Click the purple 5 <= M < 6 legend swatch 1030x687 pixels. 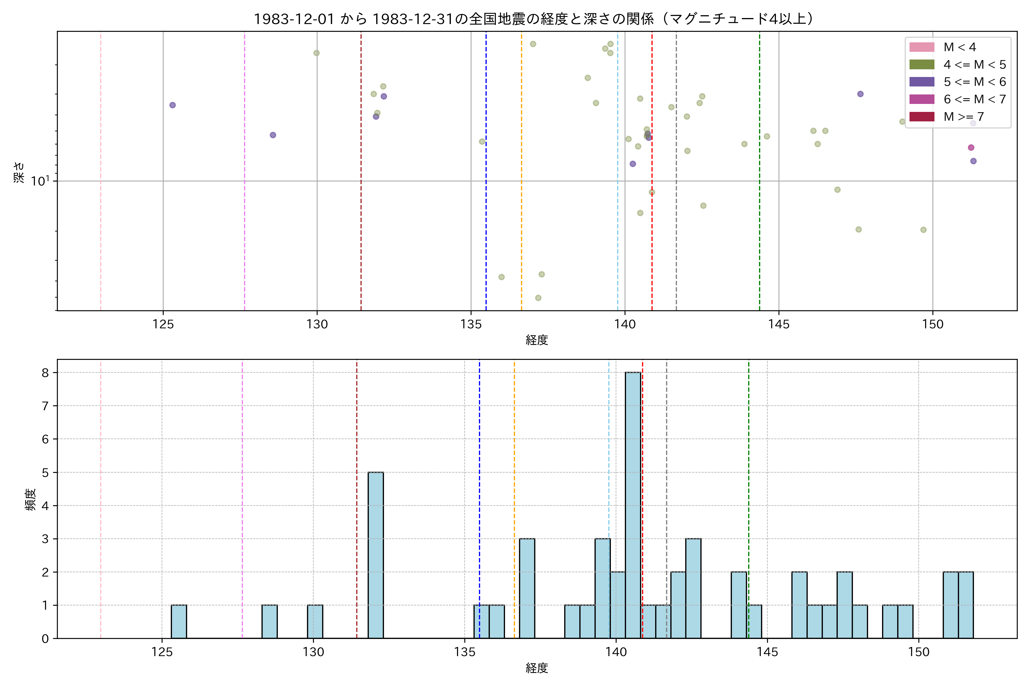(921, 82)
